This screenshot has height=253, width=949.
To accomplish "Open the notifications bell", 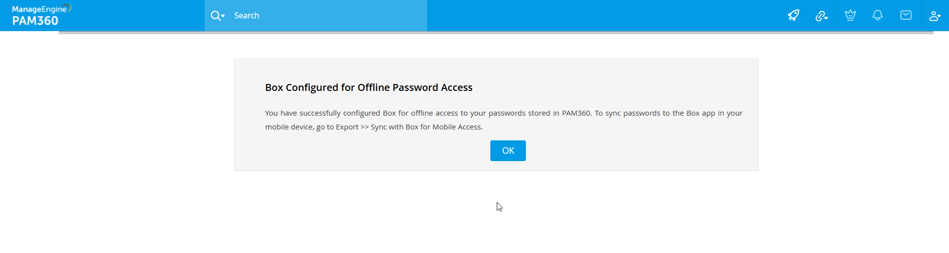I will (878, 15).
